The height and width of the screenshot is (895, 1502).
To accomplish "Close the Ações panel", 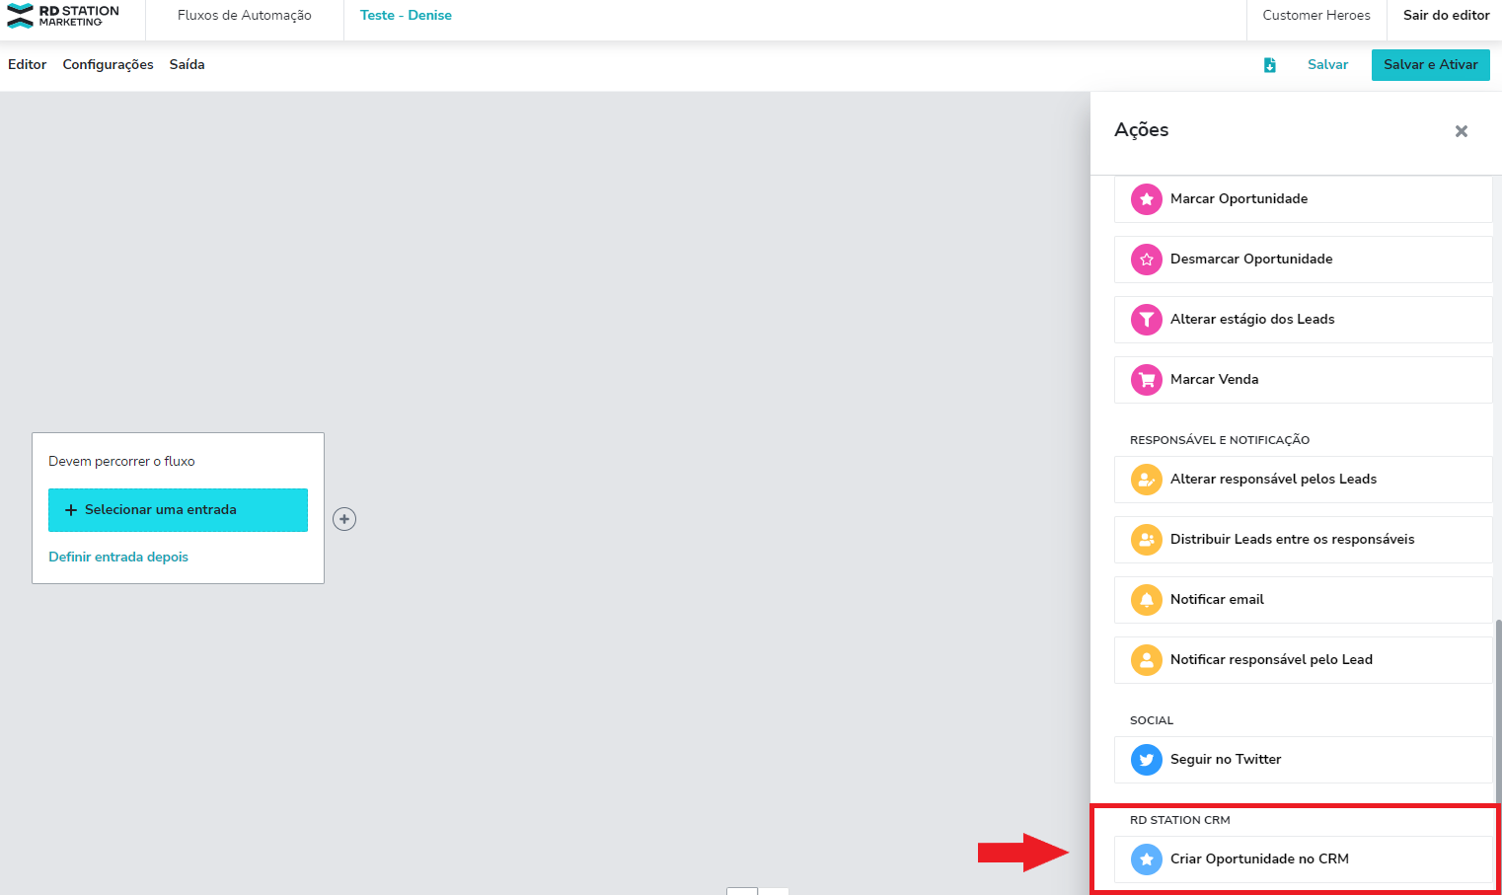I will [x=1461, y=131].
